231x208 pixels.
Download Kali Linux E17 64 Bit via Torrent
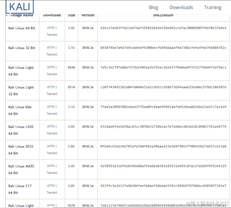pos(52,192)
